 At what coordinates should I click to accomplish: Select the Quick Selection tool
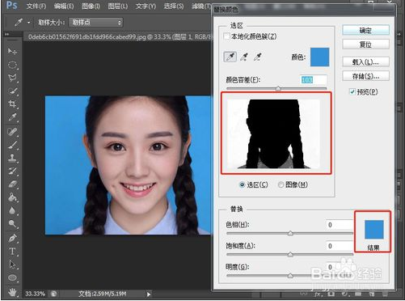[x=12, y=91]
